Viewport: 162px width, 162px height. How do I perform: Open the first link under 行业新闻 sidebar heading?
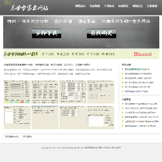tap(141, 104)
